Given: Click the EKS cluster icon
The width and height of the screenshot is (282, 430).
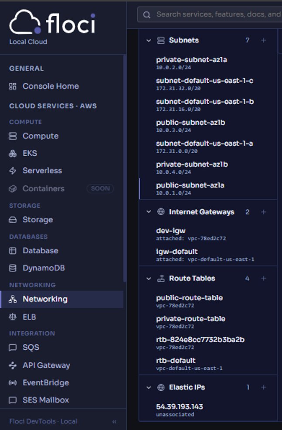Looking at the screenshot, I should pos(13,154).
